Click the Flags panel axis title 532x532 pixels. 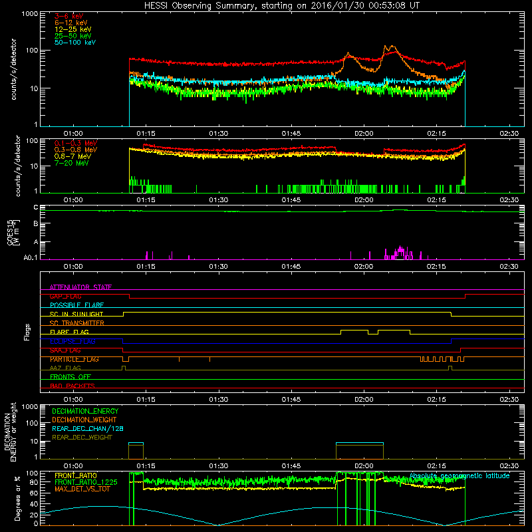coord(27,332)
